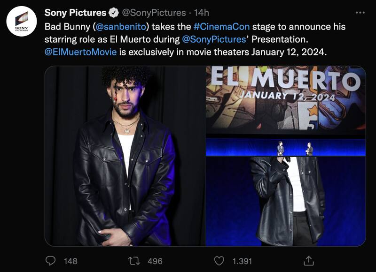Open the Sony Pictures profile avatar
This screenshot has height=272, width=376.
click(22, 22)
